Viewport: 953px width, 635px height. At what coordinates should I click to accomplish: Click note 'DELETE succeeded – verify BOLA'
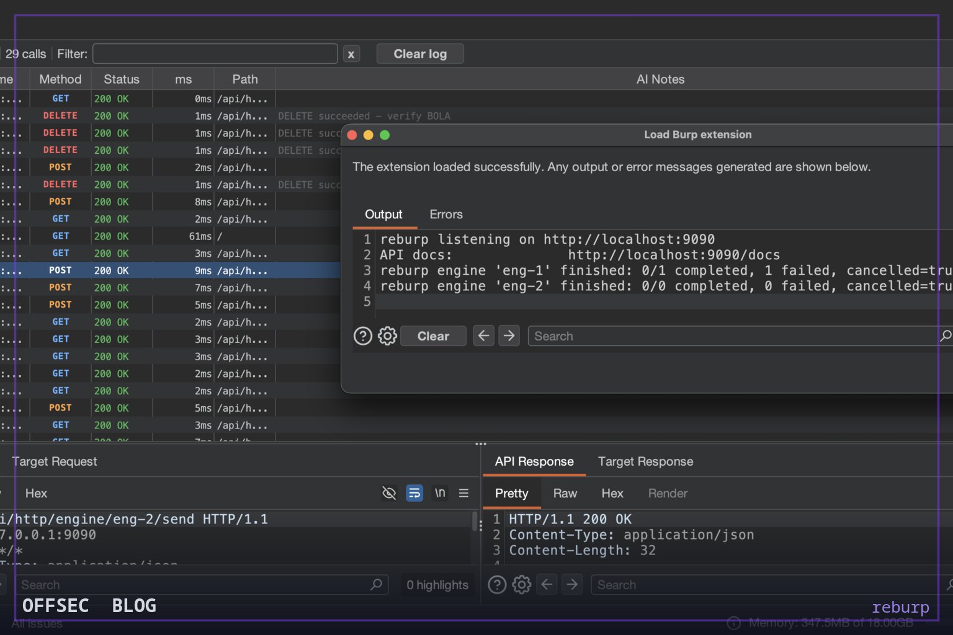364,116
